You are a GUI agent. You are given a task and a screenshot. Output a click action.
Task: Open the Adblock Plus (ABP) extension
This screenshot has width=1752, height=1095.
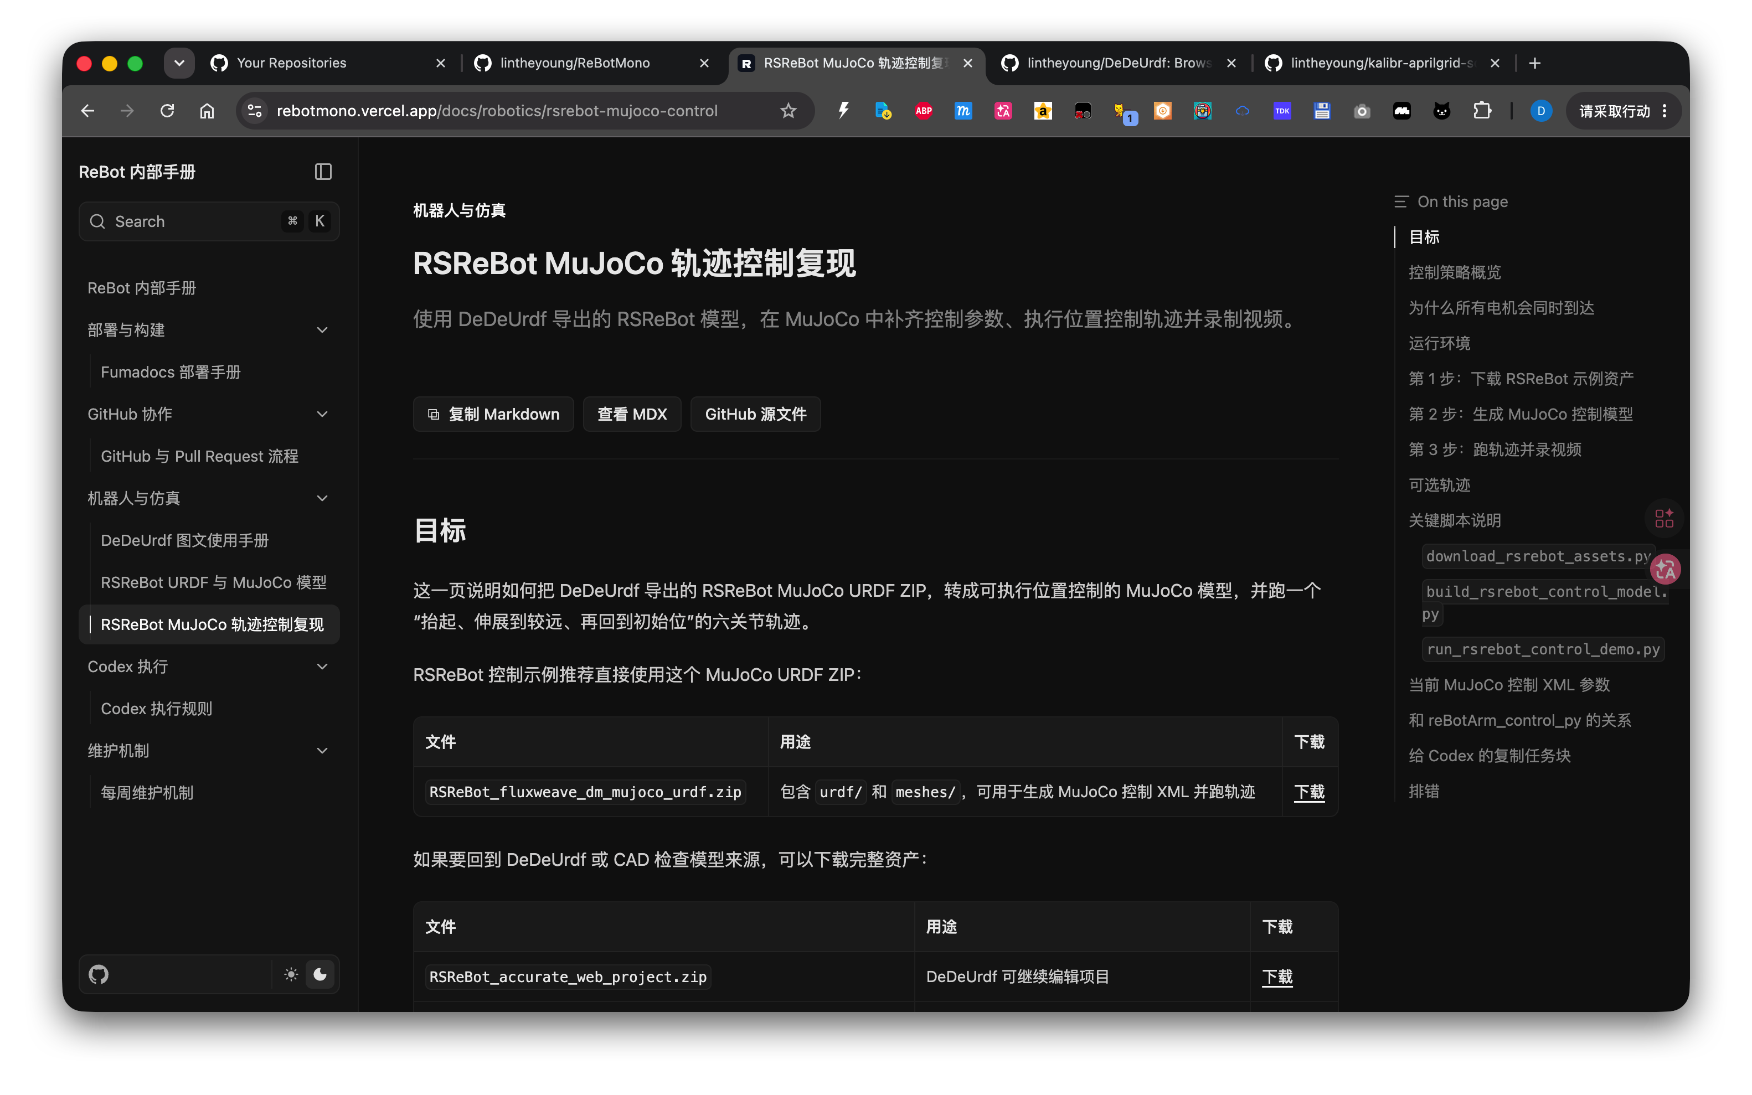[924, 111]
